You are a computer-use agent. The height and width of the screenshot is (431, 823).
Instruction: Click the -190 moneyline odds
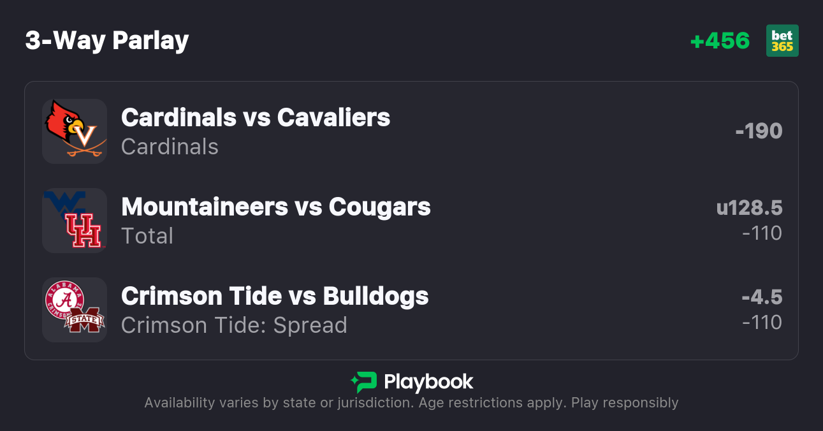pos(759,131)
